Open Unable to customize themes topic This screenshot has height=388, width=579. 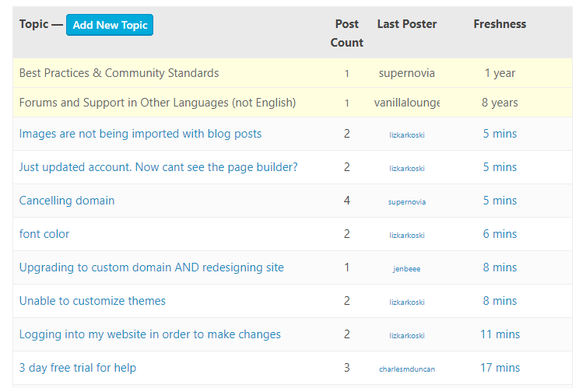coord(93,301)
